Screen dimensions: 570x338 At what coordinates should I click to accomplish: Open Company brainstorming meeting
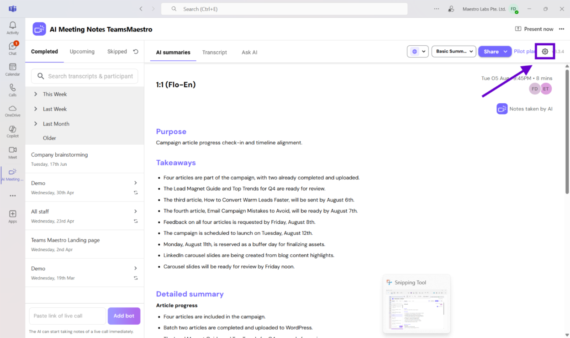[84, 159]
